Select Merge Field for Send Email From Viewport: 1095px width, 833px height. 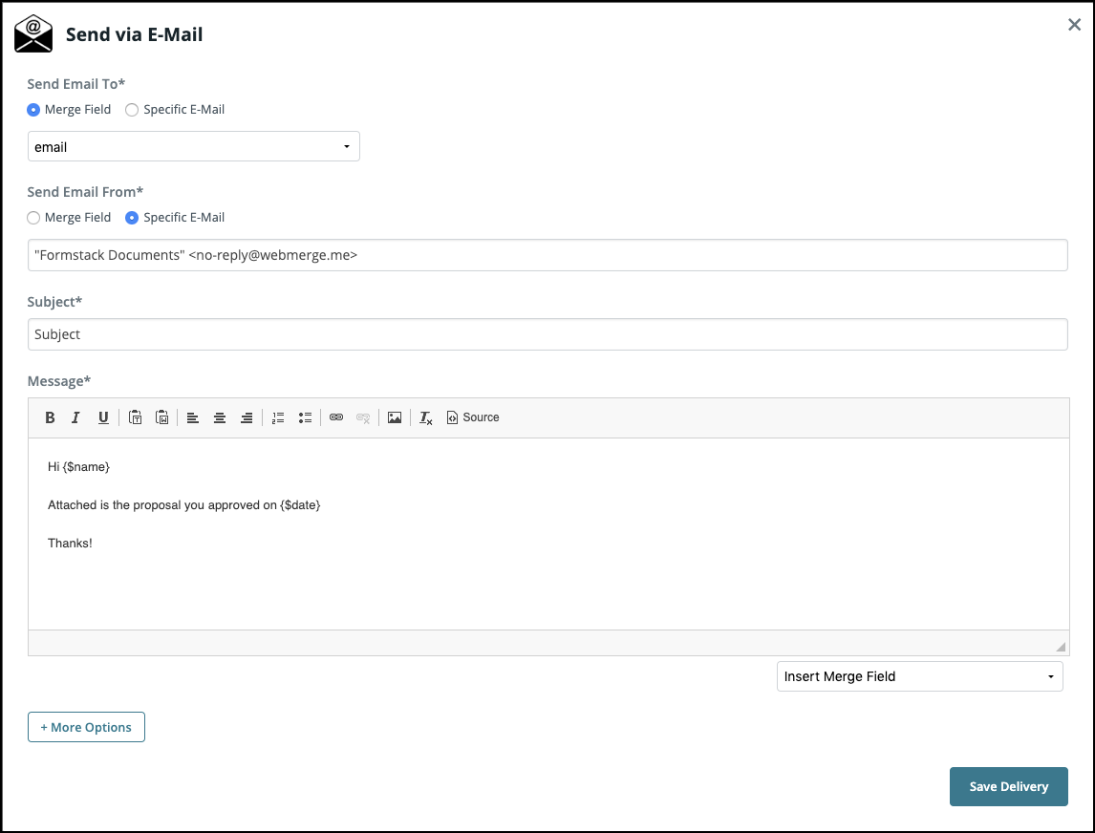pyautogui.click(x=34, y=218)
